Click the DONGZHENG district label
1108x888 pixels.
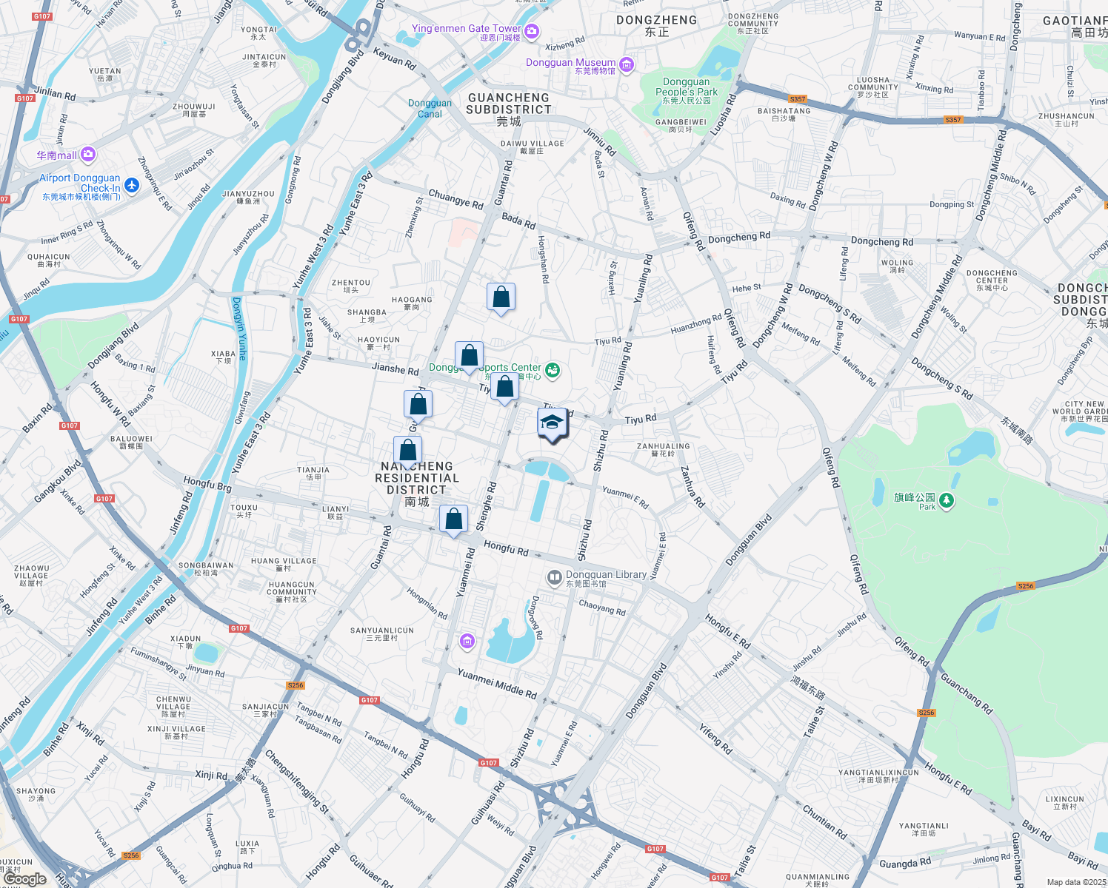coord(657,26)
